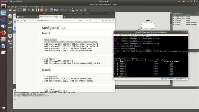The height and width of the screenshot is (112, 199).
Task: Browse security devices icon in sidebar
Action: click(x=10, y=36)
